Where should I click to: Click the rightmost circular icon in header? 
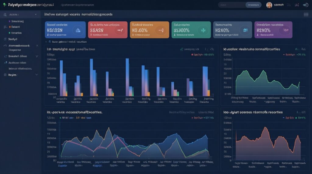click(306, 5)
